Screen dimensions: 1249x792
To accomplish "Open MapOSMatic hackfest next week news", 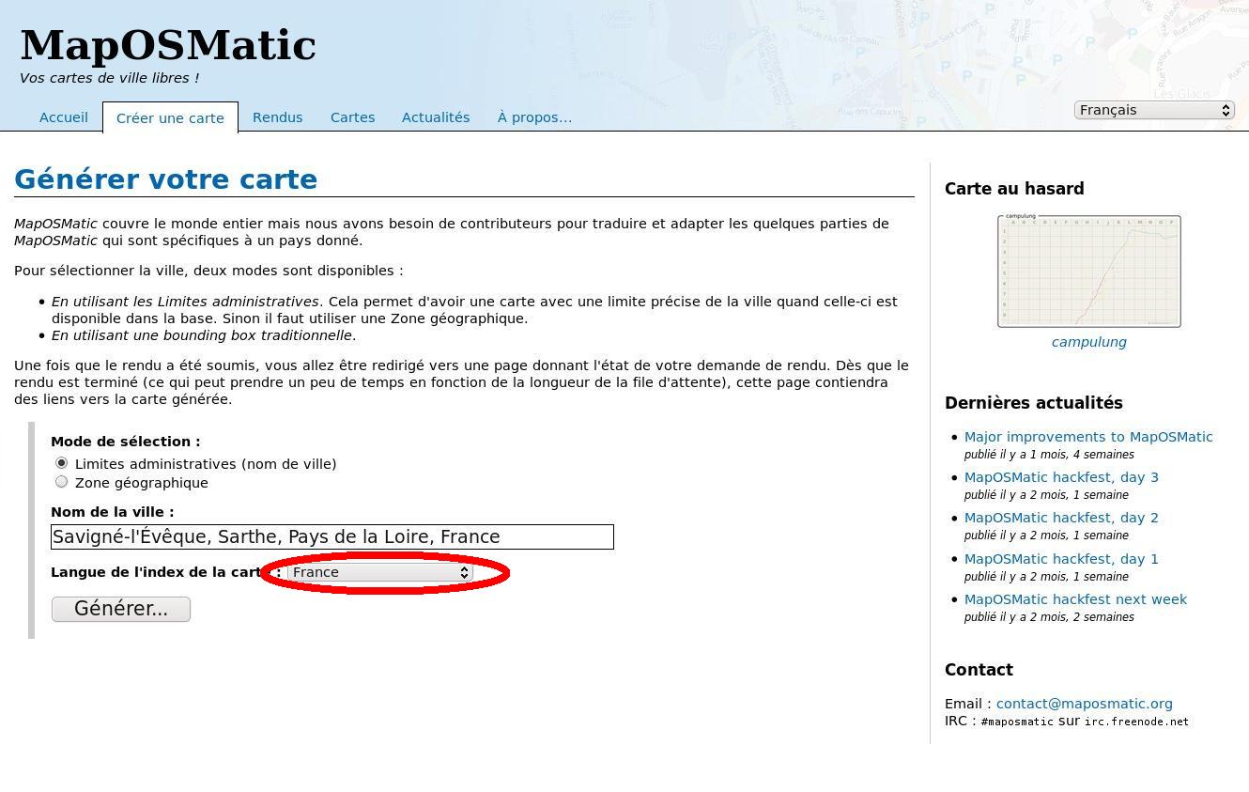I will click(1075, 599).
